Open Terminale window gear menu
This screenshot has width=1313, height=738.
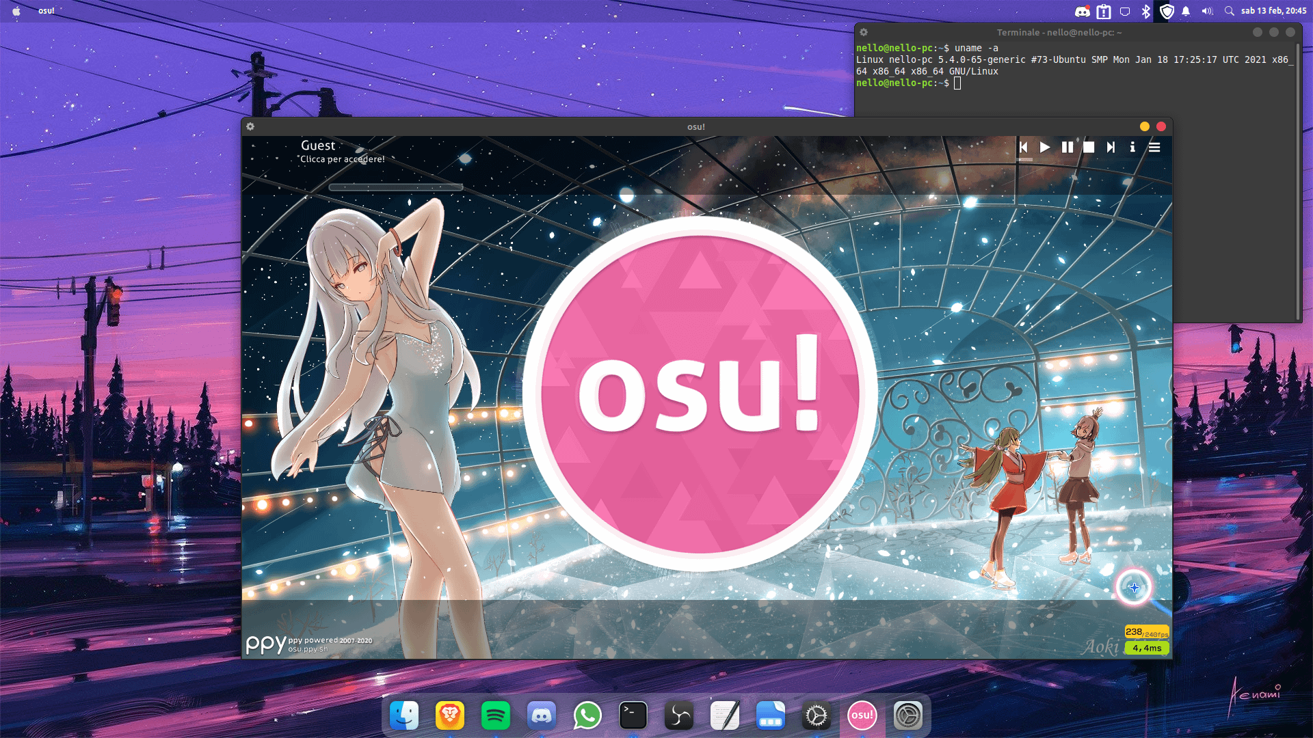point(864,32)
